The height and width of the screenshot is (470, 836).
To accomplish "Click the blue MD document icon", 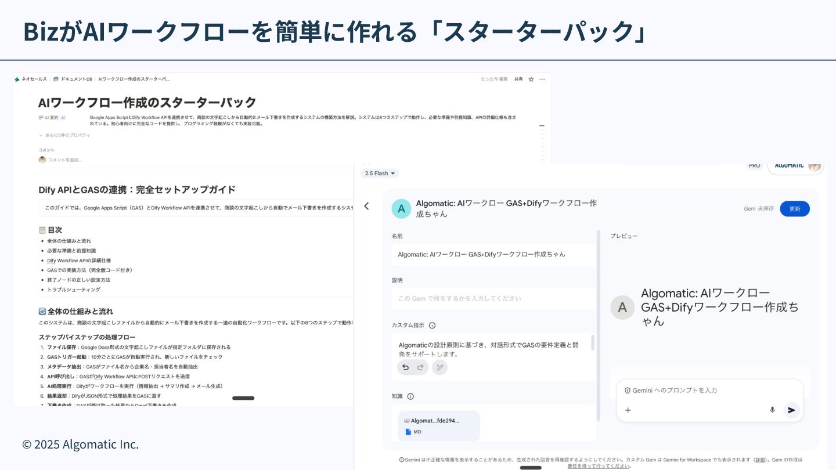I will click(x=408, y=432).
